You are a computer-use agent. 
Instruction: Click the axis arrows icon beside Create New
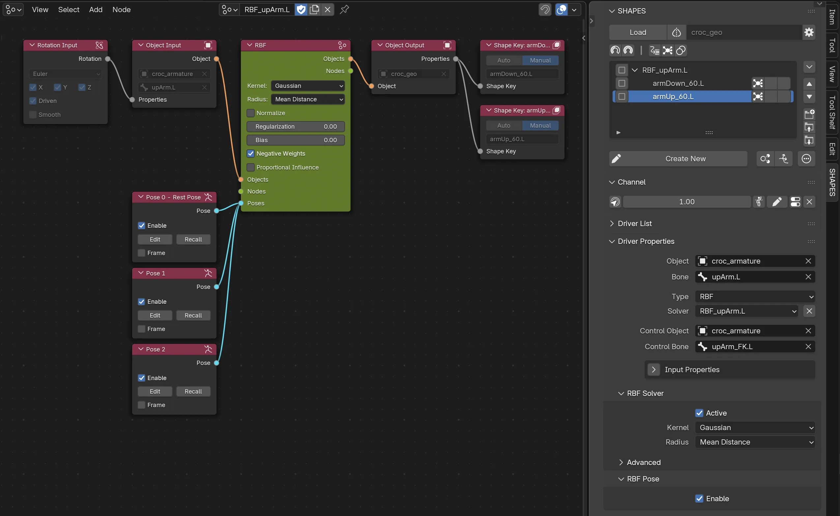click(x=783, y=159)
